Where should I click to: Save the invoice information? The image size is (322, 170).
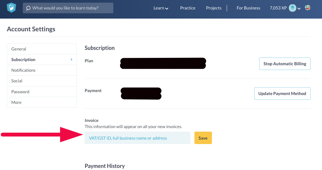click(203, 138)
